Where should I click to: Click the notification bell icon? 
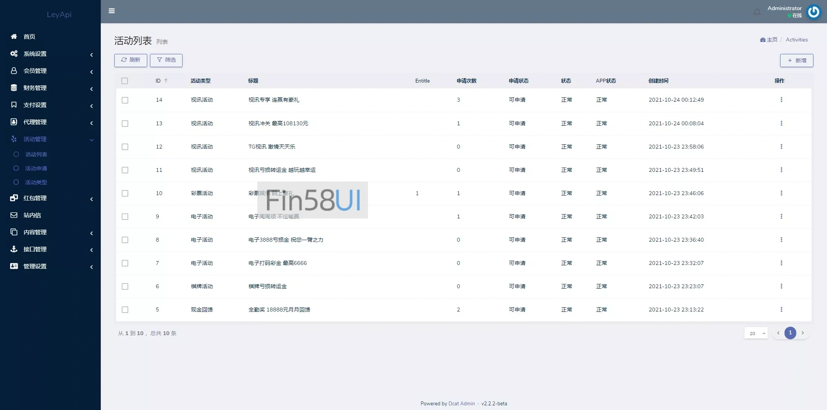point(756,12)
